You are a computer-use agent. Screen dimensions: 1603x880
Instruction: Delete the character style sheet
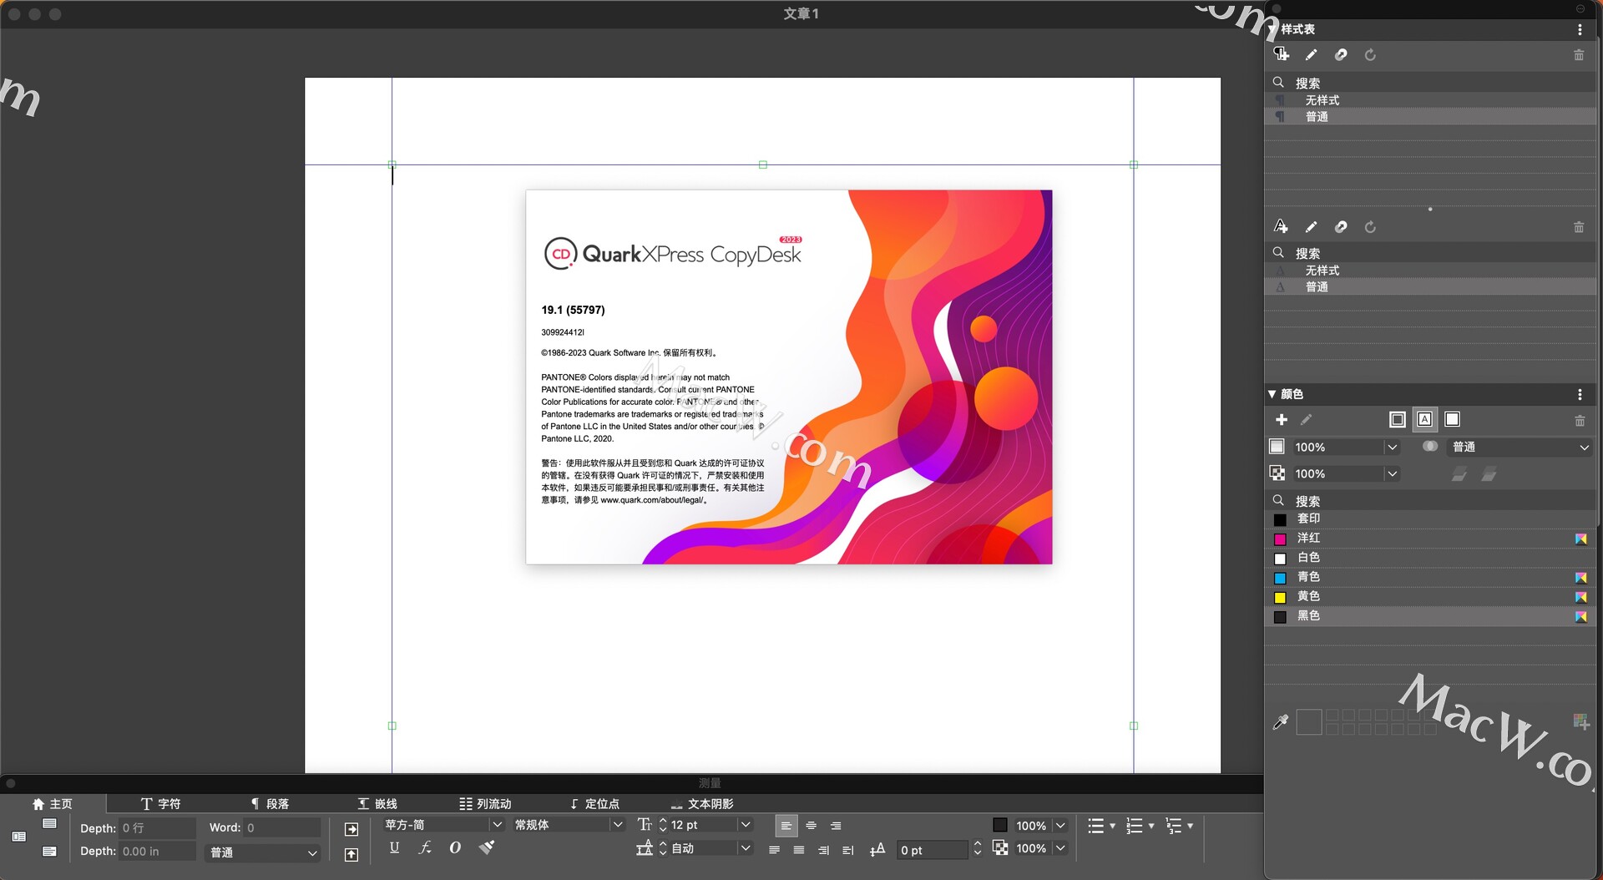click(1579, 227)
